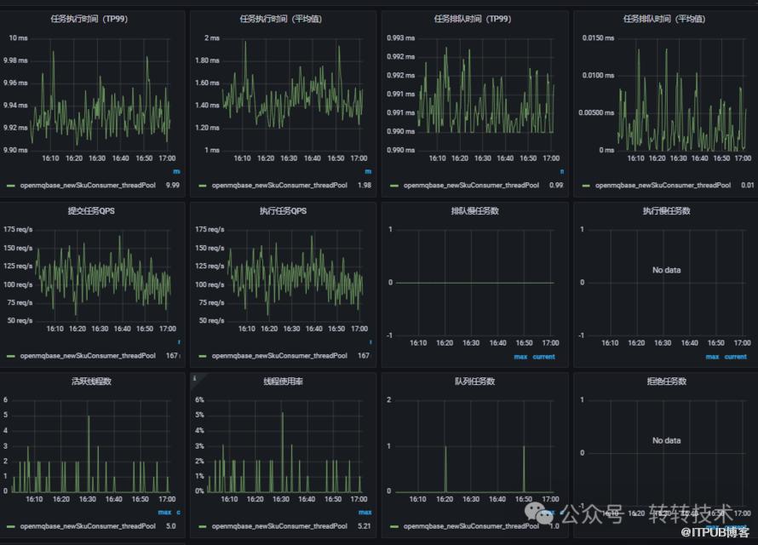Click green series color swatch in 任务执行时间 (TP99) legend
The width and height of the screenshot is (758, 545).
tap(10, 186)
